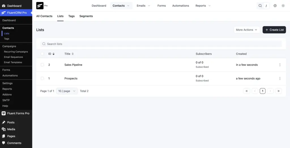
Task: Open Email Sequences in the sidebar
Action: (x=14, y=57)
